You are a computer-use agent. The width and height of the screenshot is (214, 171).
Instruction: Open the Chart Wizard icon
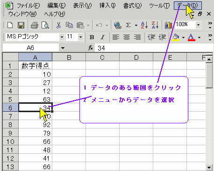(169, 25)
